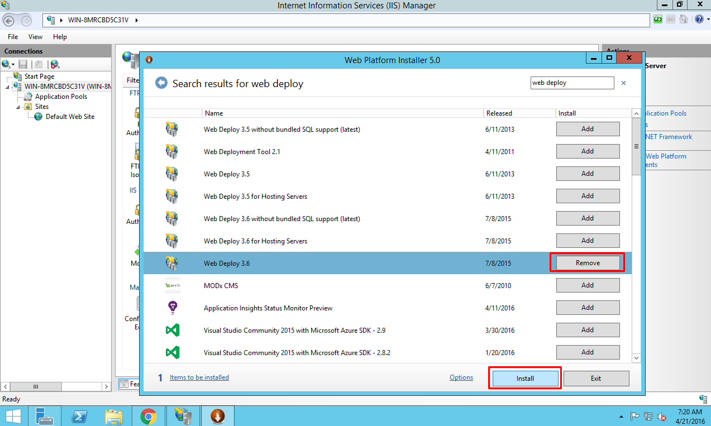Click the Exit button
The image size is (711, 426).
pyautogui.click(x=596, y=378)
